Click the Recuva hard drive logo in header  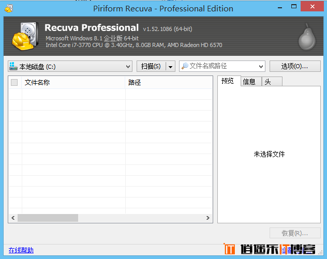click(x=25, y=36)
